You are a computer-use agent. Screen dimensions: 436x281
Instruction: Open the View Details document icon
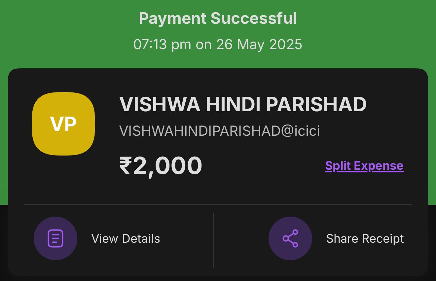coord(55,238)
